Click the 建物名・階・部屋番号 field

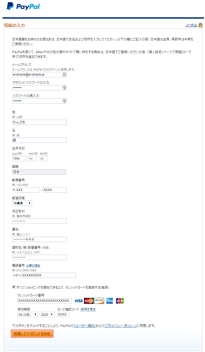pyautogui.click(x=39, y=257)
